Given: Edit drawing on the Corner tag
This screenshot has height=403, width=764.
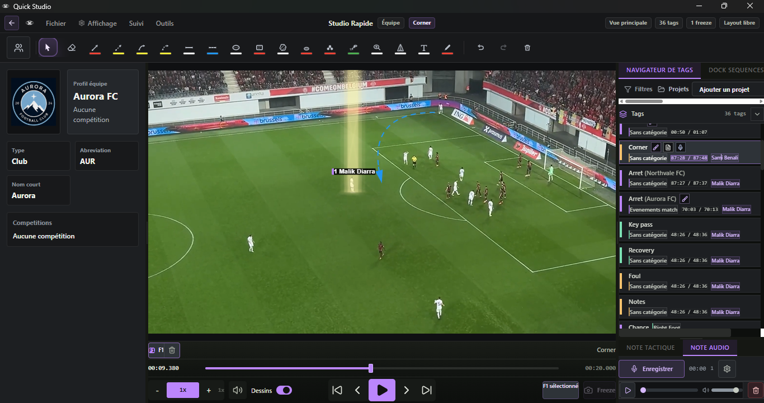Looking at the screenshot, I should (656, 147).
